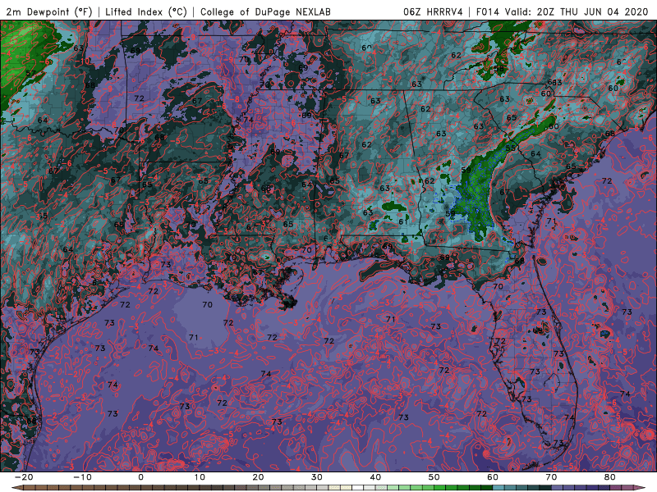Click the 'Lifted Index (°C)' header label
Screen dimensions: 657x492
(145, 11)
